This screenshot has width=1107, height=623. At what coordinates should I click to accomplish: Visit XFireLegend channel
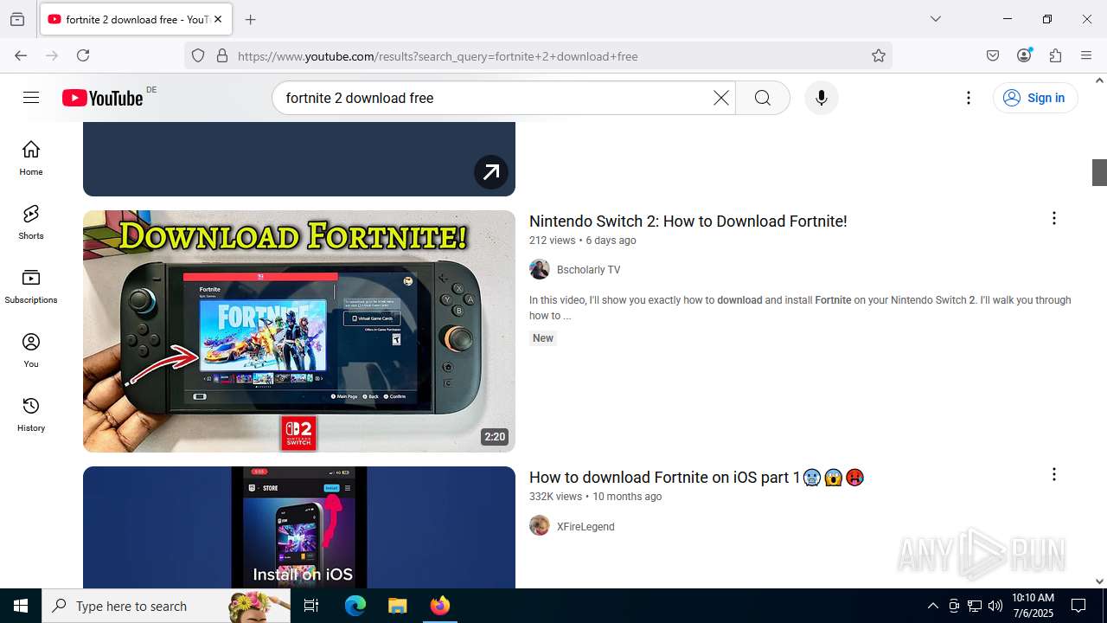(585, 526)
